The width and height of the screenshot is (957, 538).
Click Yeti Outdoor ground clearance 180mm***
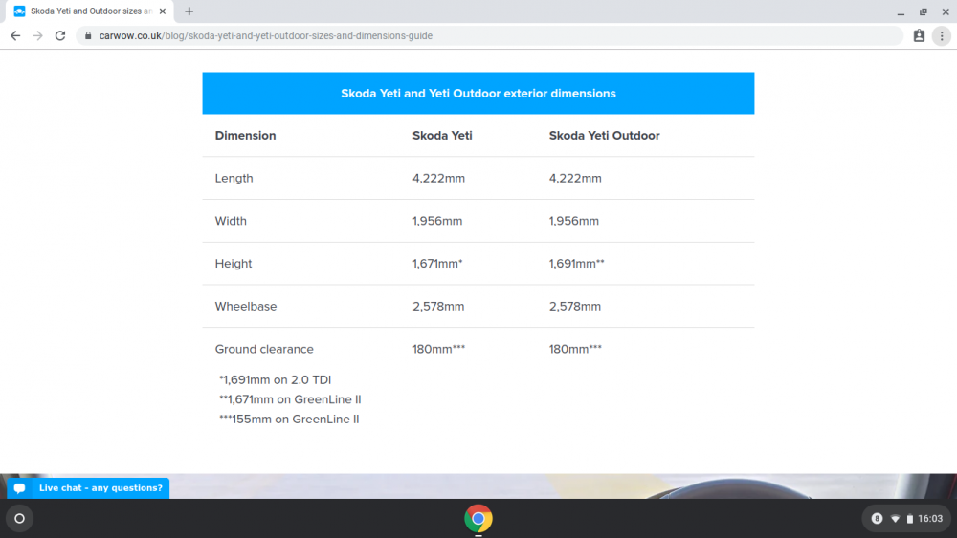click(575, 349)
